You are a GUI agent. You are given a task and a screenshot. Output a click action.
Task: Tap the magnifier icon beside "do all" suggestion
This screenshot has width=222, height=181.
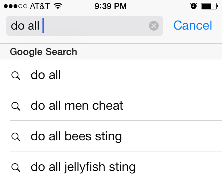pos(16,75)
